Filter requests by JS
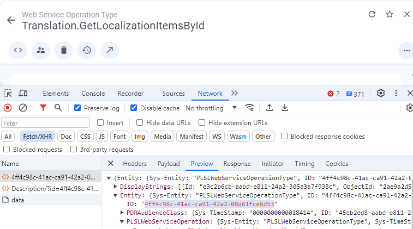The image size is (413, 229). pos(102,137)
